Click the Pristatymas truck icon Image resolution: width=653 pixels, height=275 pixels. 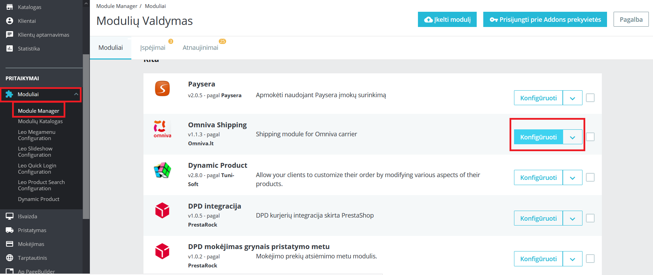tap(10, 230)
